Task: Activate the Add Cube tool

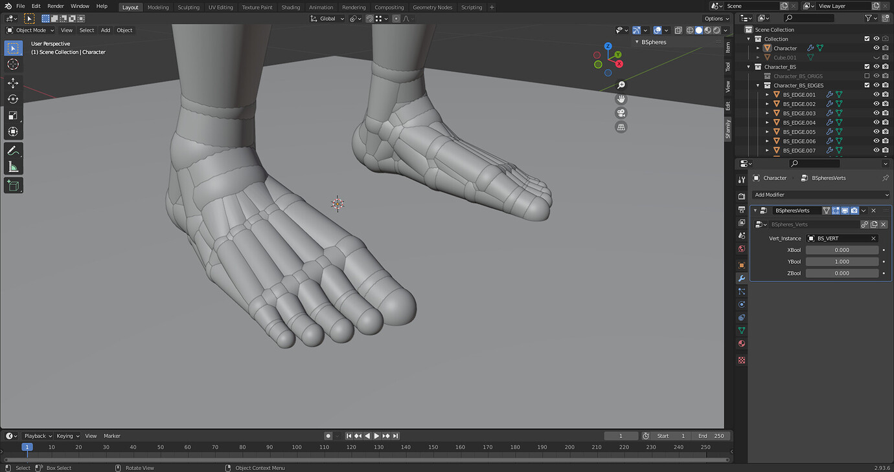Action: point(13,186)
